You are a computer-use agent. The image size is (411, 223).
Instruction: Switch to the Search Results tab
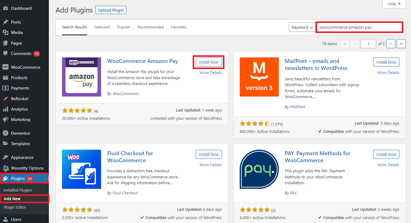pos(75,27)
